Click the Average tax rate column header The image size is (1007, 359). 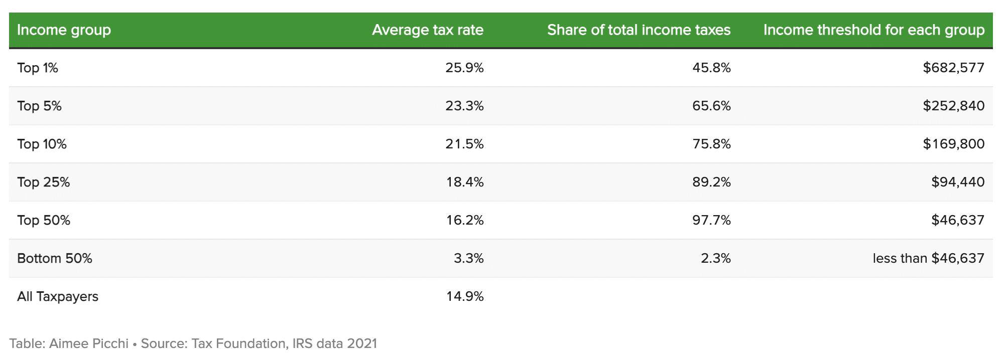pyautogui.click(x=428, y=30)
